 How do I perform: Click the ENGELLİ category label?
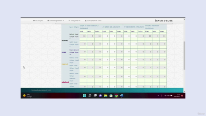(65, 64)
